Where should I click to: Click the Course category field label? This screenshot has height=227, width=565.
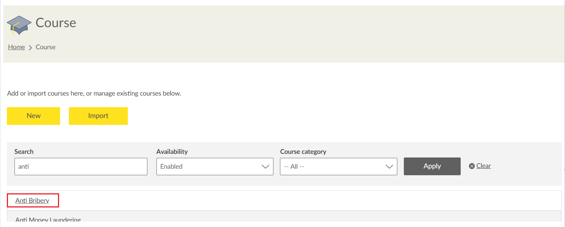[303, 152]
